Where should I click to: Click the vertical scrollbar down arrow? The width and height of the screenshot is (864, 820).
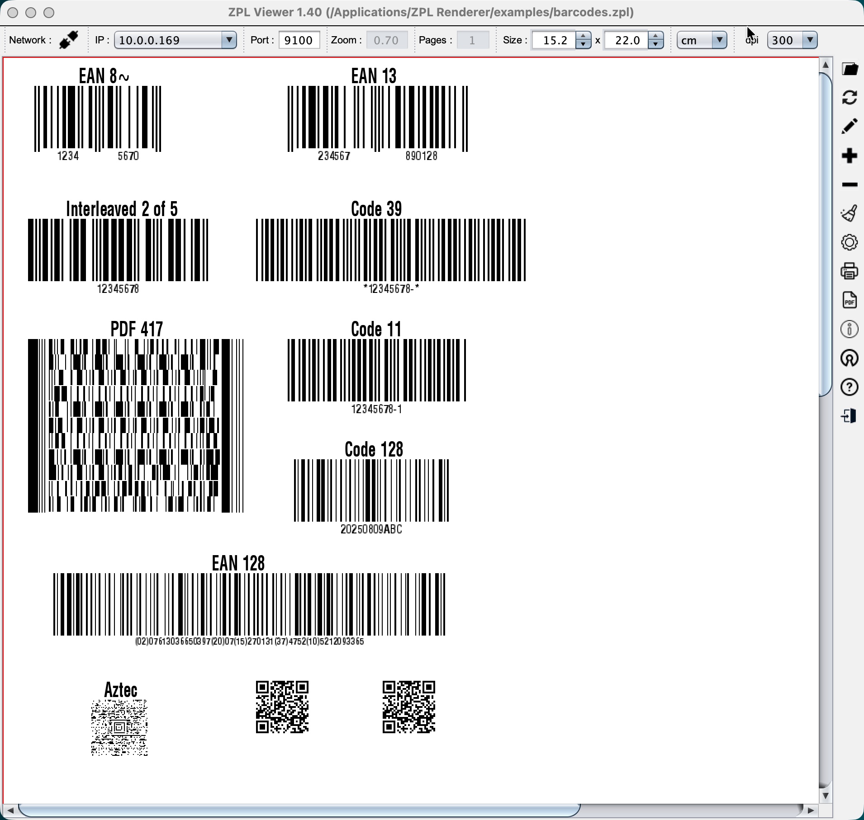click(x=826, y=796)
